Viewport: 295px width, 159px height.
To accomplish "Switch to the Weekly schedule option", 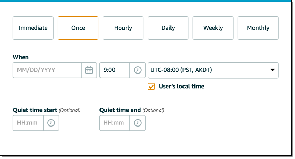I will tap(213, 28).
